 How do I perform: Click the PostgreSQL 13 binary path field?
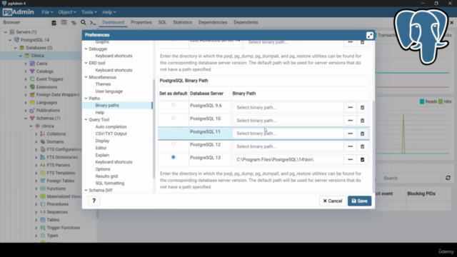(288, 159)
